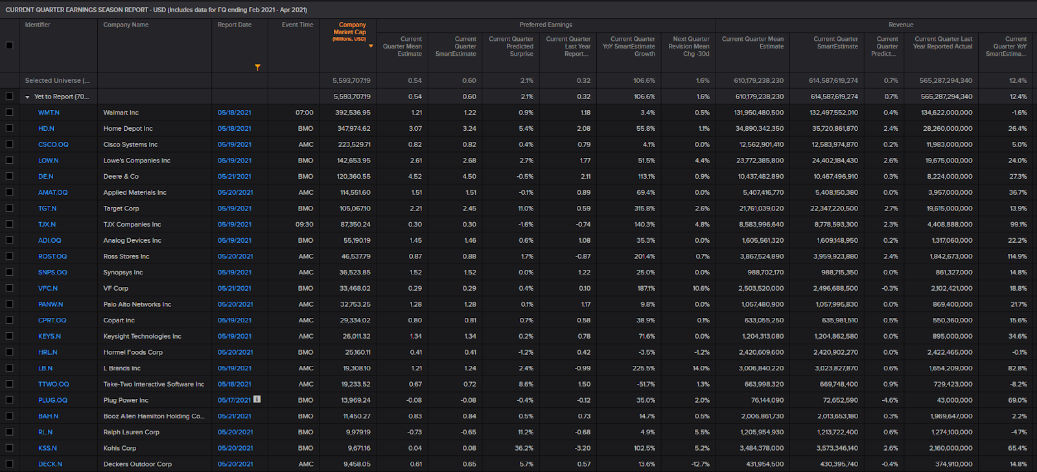This screenshot has width=1037, height=472.
Task: Click Deere & Co's 05/21/2021 report date
Action: pyautogui.click(x=235, y=176)
